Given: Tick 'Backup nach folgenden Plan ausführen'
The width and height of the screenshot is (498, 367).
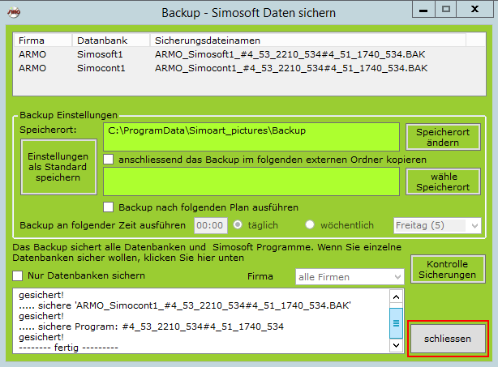Looking at the screenshot, I should click(109, 207).
